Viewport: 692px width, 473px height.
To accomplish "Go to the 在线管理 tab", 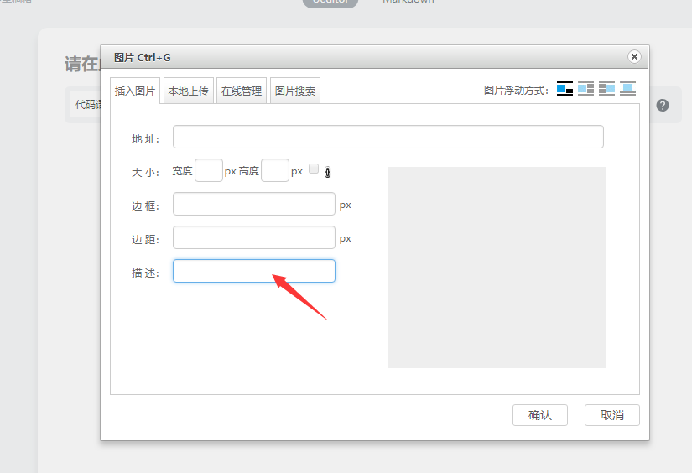I will coord(242,91).
